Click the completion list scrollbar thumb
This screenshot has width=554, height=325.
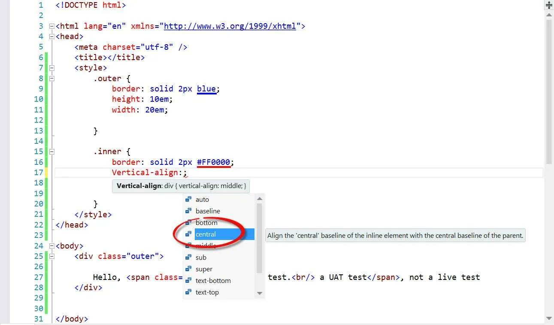[x=259, y=238]
